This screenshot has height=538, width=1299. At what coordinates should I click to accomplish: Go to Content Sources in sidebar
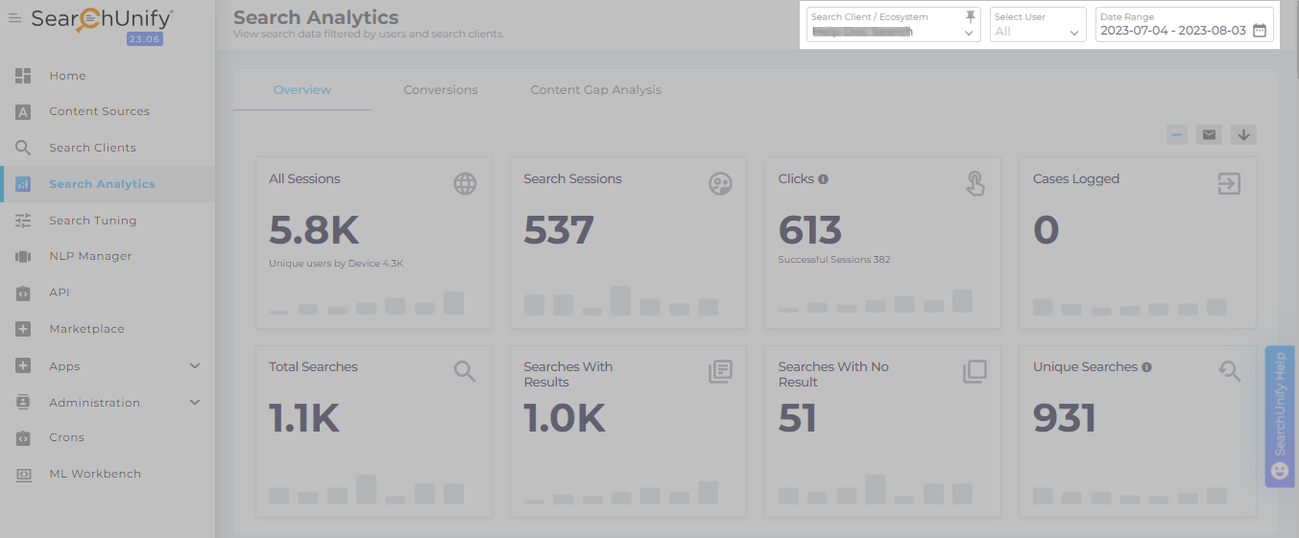(x=99, y=111)
